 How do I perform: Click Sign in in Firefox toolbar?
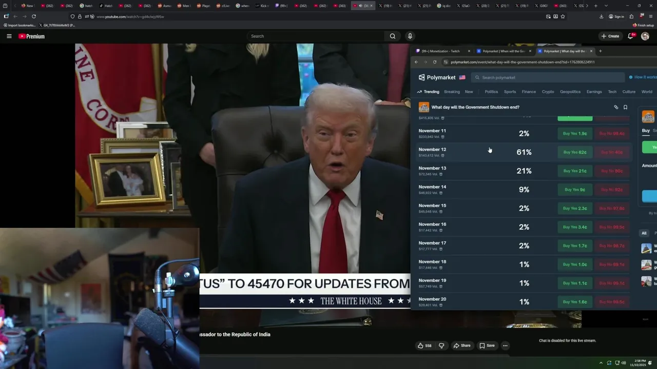point(616,16)
